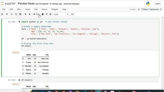Open the Widgets menu
Viewport: 164px width, 92px height.
pos(55,9)
